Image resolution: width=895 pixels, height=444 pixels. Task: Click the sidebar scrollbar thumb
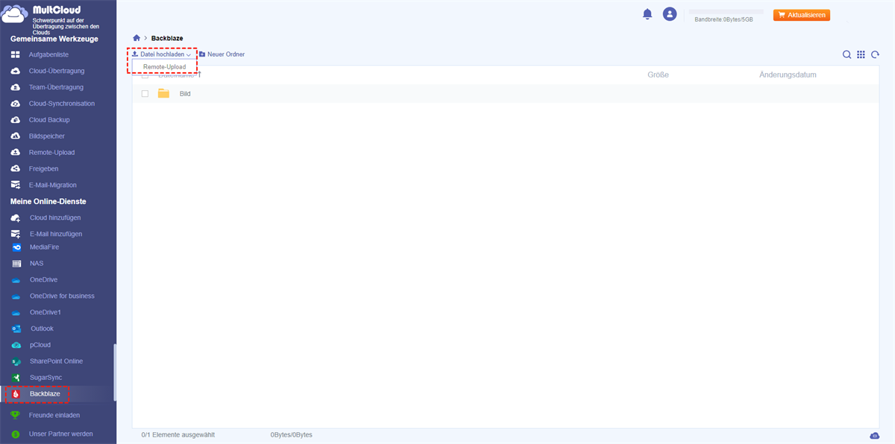114,372
